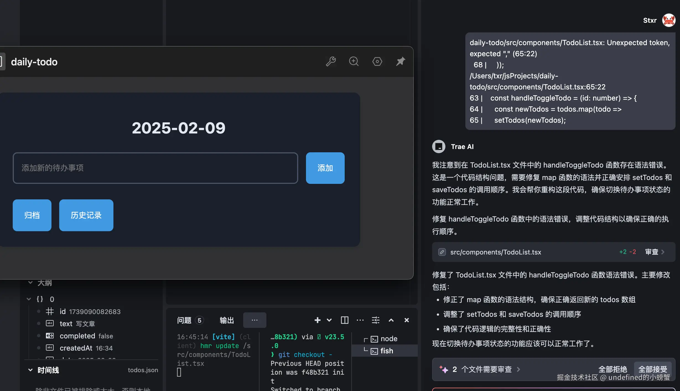Click the plus icon to add terminal
This screenshot has height=391, width=680.
(x=317, y=320)
